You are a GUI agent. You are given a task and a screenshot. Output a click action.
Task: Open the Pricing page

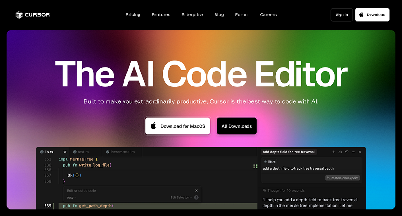pyautogui.click(x=133, y=15)
